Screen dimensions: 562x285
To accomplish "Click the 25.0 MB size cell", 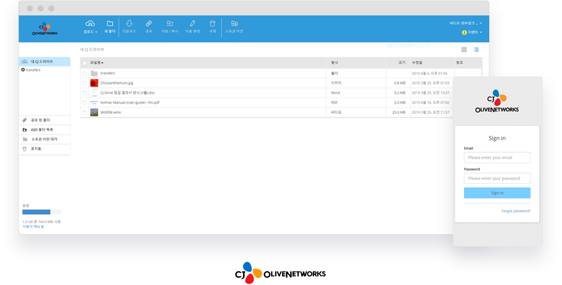I will coord(398,112).
